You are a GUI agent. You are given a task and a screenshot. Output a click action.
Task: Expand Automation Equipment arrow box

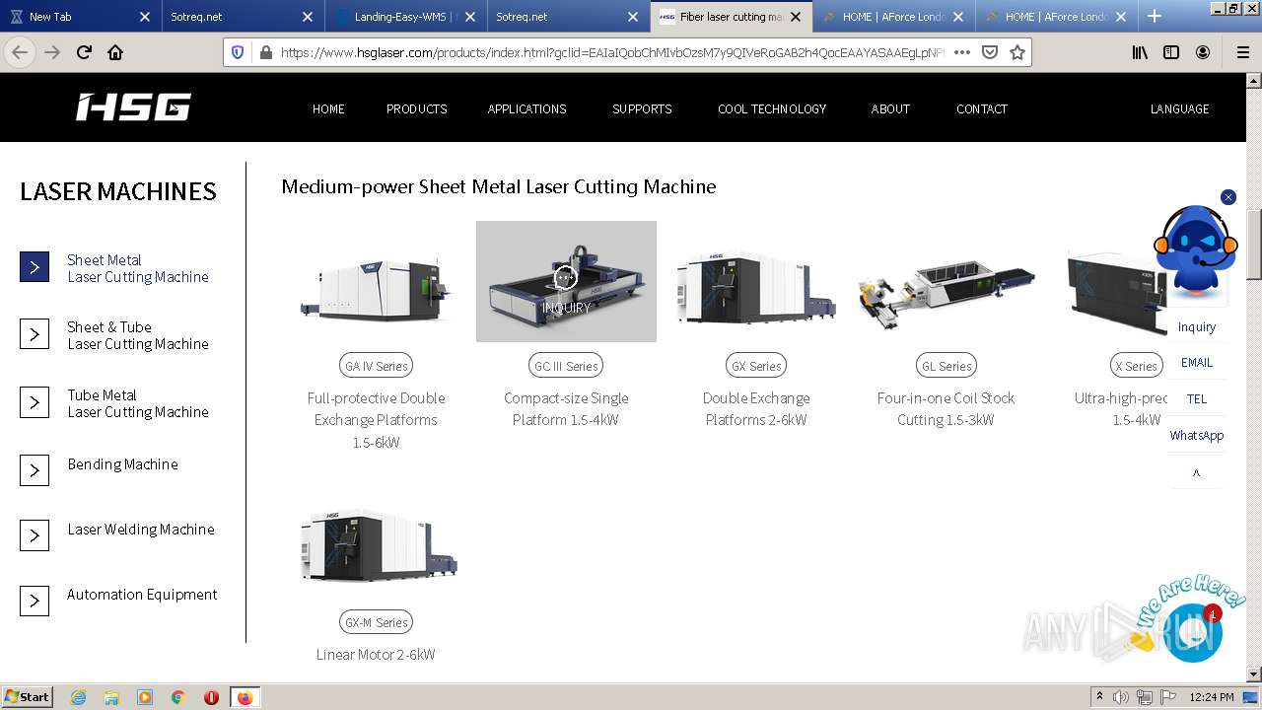[x=35, y=601]
